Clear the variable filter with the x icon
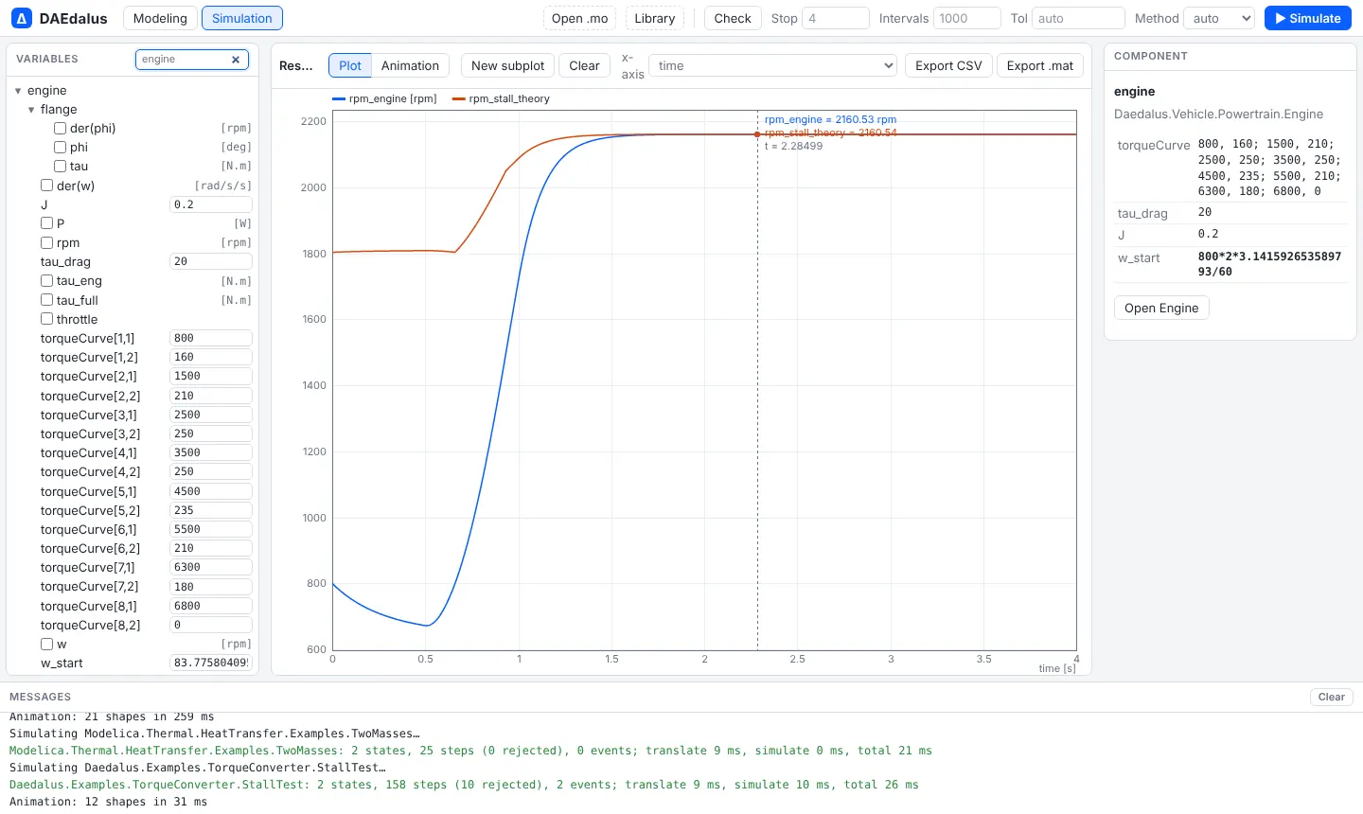The height and width of the screenshot is (814, 1363). [236, 60]
